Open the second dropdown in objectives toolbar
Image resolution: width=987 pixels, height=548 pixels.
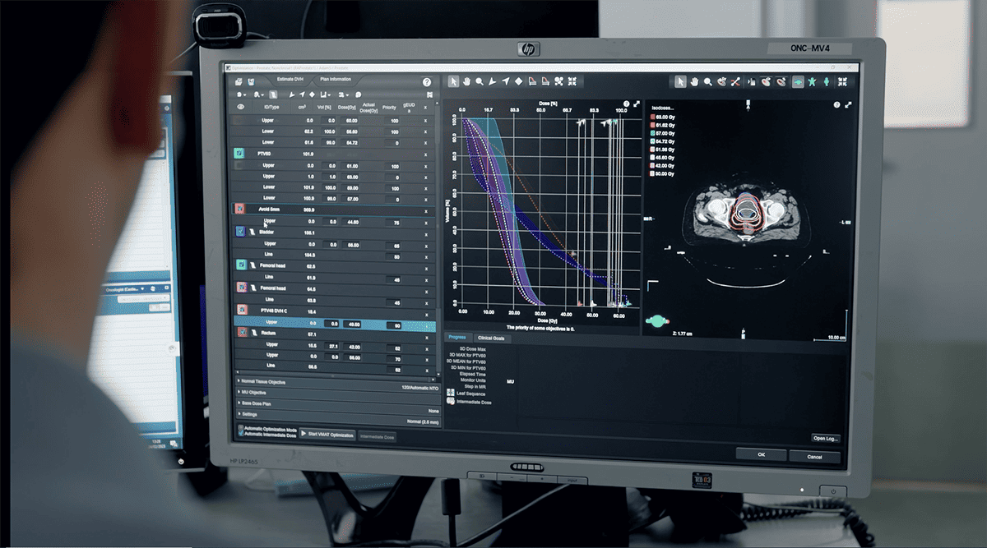click(x=259, y=94)
